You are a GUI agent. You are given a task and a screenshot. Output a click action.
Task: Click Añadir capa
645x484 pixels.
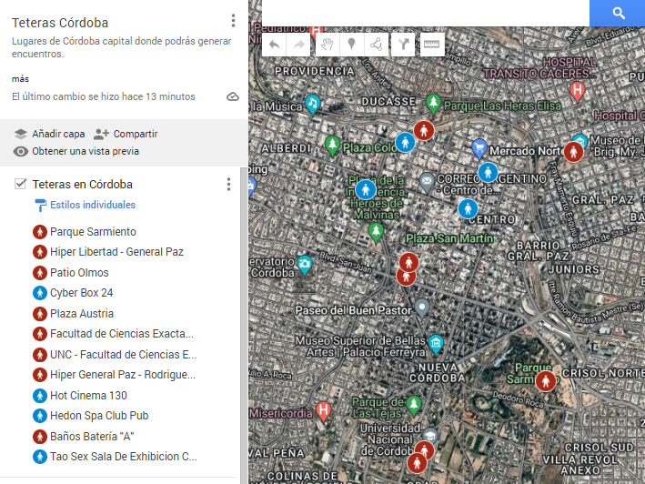[x=49, y=134]
